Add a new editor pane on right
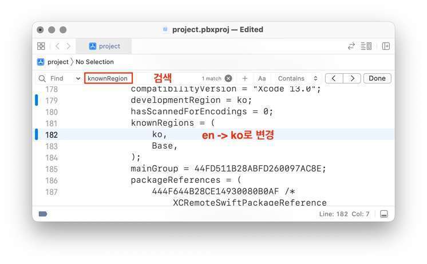427x264 pixels. tap(386, 46)
